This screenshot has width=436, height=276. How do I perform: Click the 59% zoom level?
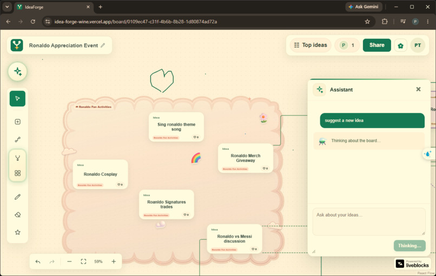click(98, 261)
